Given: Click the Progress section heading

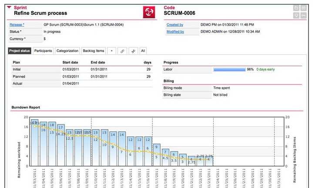Looking at the screenshot, I should tap(171, 63).
